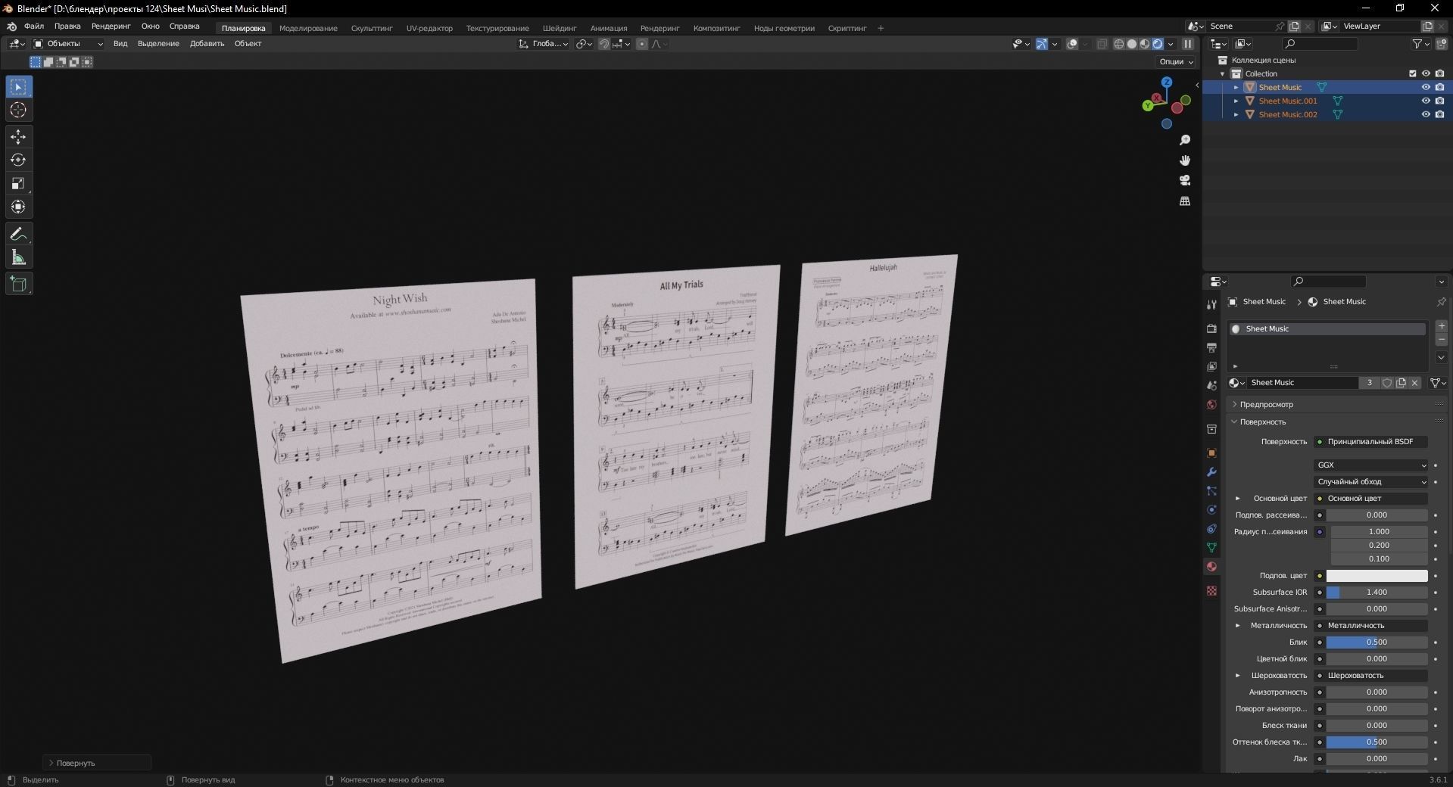Open the GGX distribution dropdown
1453x787 pixels.
(1370, 465)
